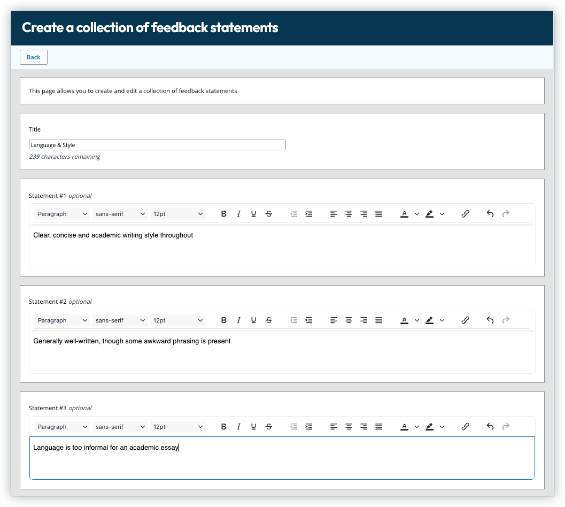Open 12pt font size dropdown in Statement #3
Screen dimensions: 565x507
[178, 427]
